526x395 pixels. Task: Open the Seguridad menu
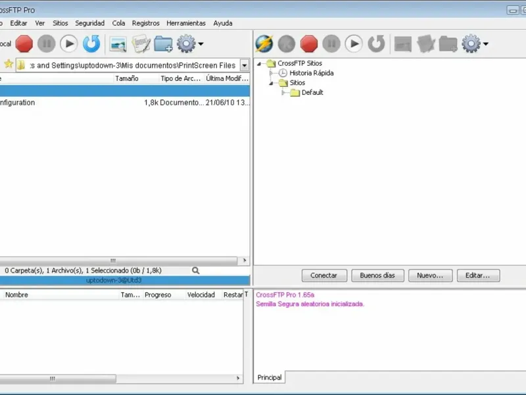pos(89,23)
